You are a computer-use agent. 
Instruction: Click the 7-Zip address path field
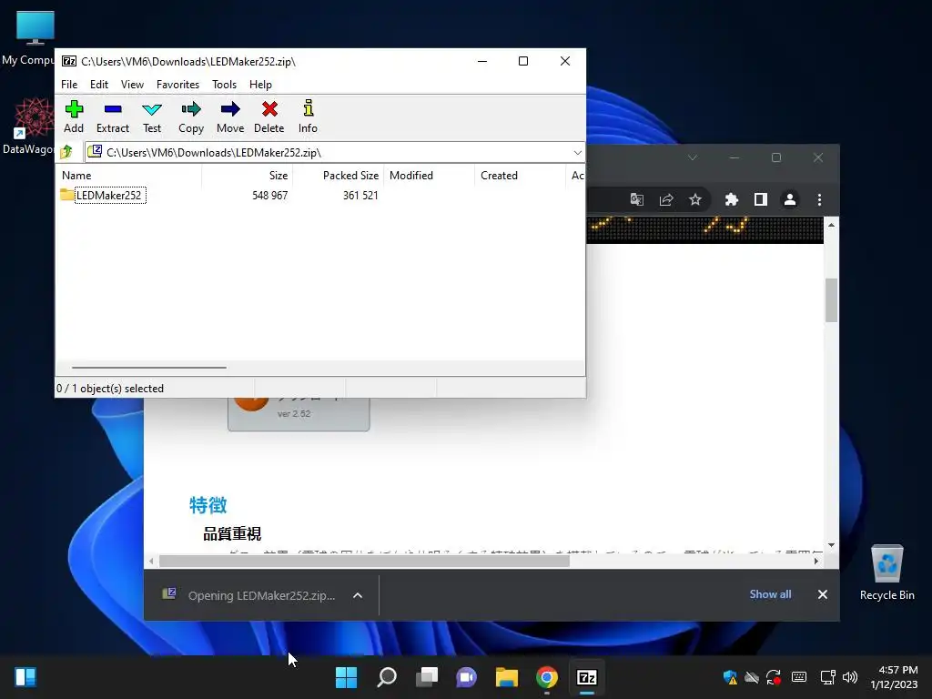(x=335, y=153)
